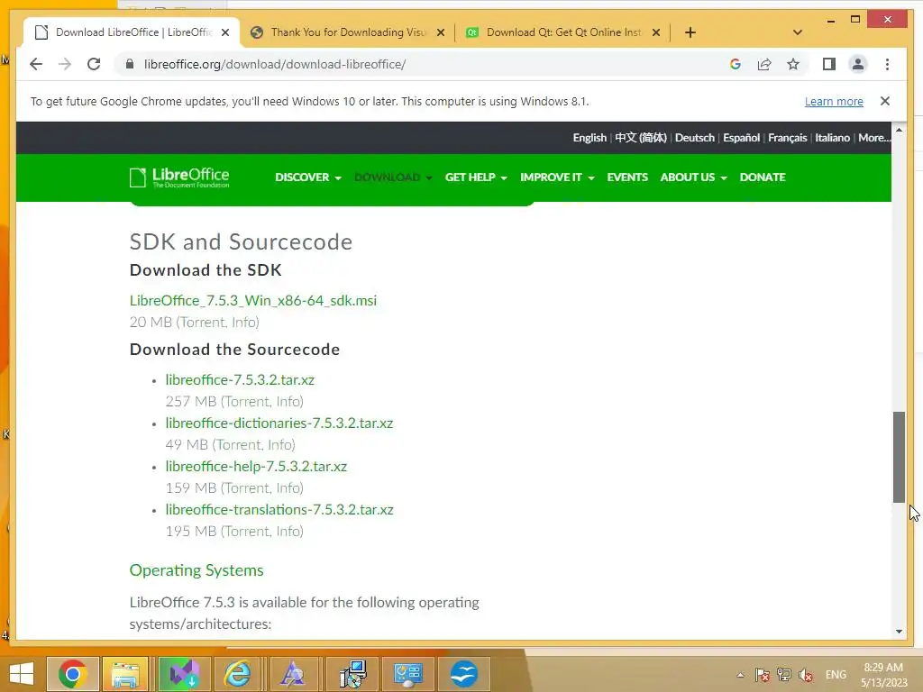Open the tab search chevron
The image size is (923, 692).
click(x=798, y=32)
